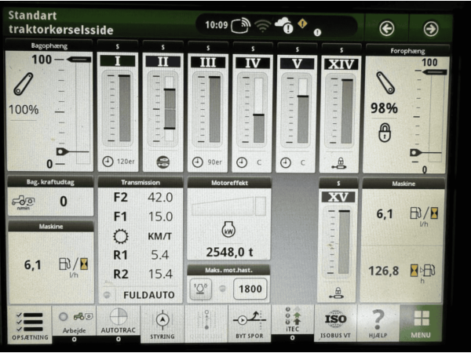Tap the max engine speed mode button icon
This screenshot has height=353, width=471.
click(201, 289)
